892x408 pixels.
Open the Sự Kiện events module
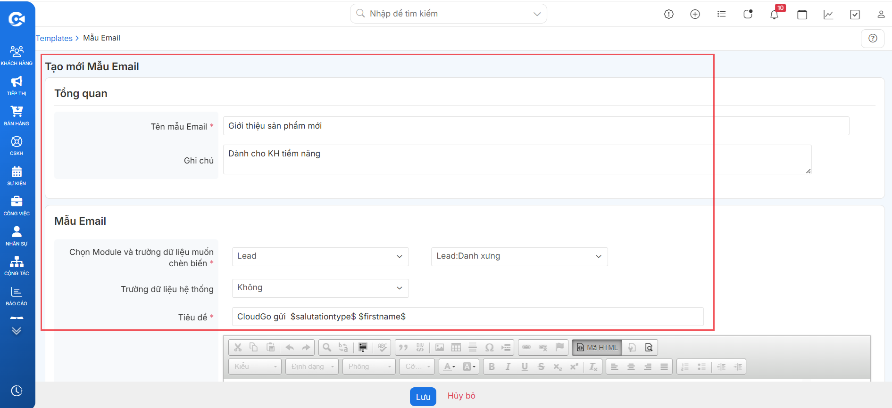point(17,176)
